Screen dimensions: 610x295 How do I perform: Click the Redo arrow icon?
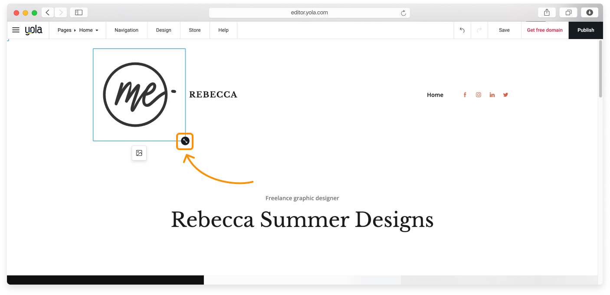[x=479, y=30]
